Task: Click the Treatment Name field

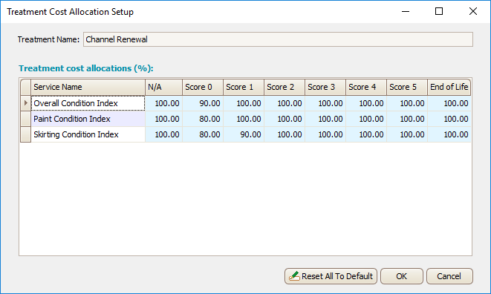Action: (278, 39)
